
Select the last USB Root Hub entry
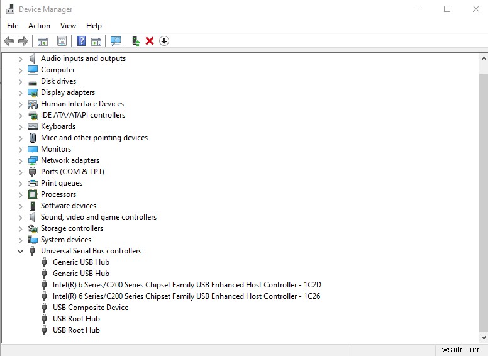point(76,330)
